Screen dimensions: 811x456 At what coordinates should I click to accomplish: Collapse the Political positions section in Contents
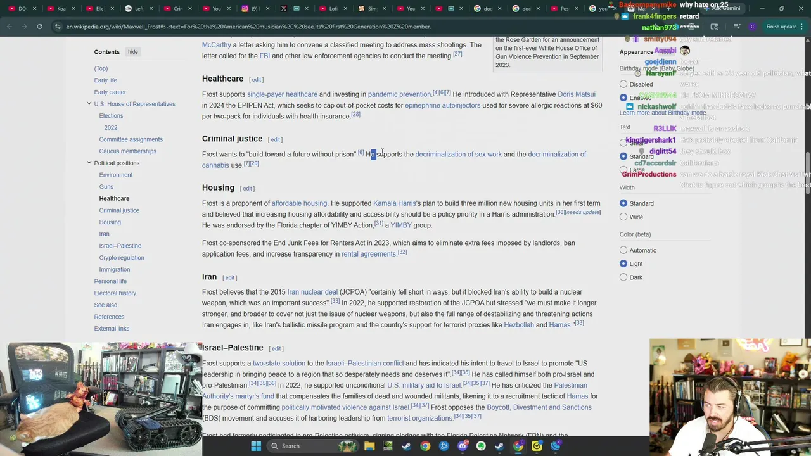coord(89,163)
